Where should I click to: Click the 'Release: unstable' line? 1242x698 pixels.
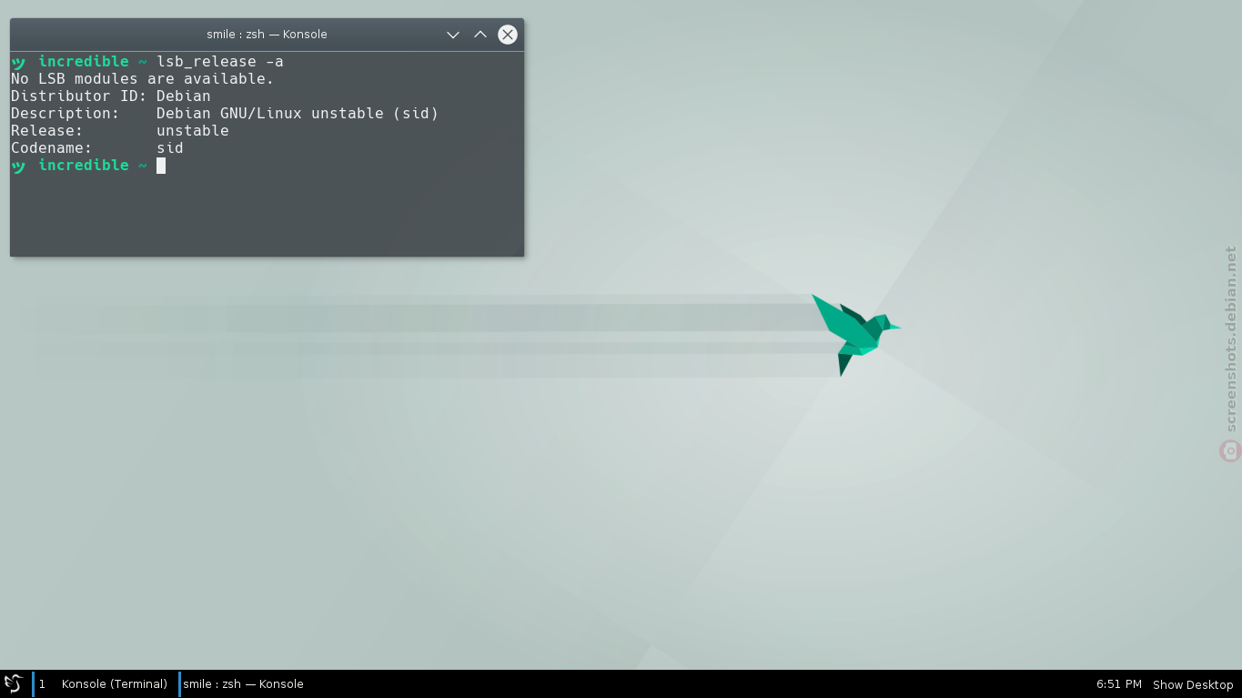[120, 131]
